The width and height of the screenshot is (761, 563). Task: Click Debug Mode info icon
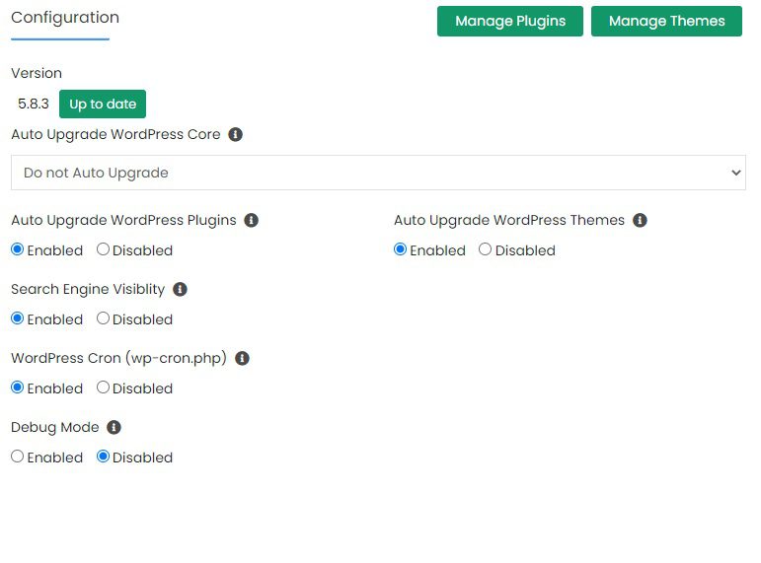pyautogui.click(x=114, y=427)
